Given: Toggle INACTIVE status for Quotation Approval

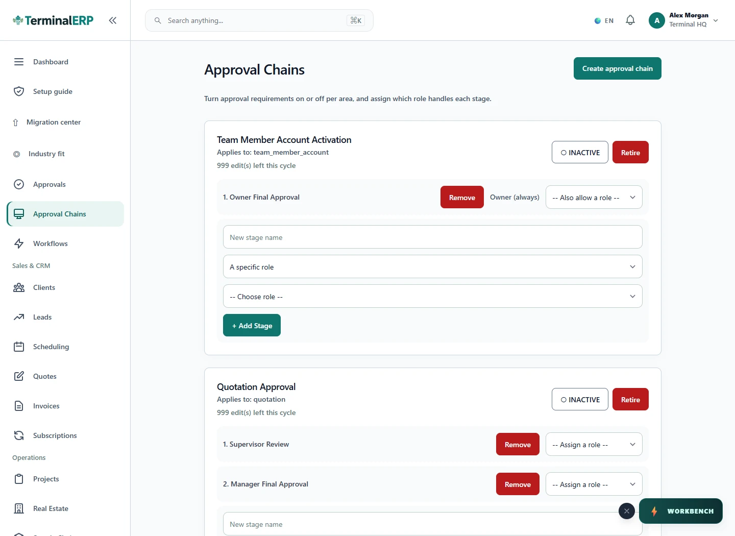Looking at the screenshot, I should point(580,399).
